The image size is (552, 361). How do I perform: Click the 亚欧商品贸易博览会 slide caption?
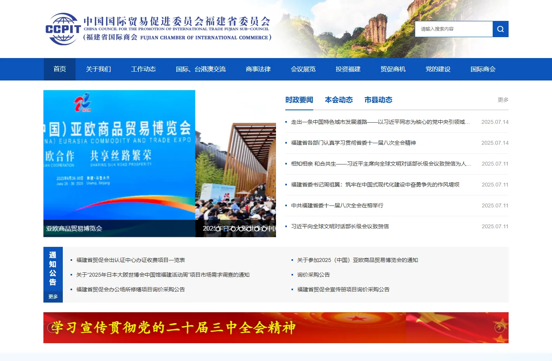(x=74, y=229)
